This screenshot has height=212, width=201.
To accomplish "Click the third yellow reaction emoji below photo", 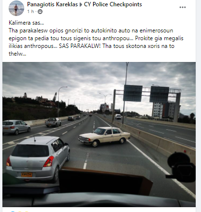I will click(26, 211).
